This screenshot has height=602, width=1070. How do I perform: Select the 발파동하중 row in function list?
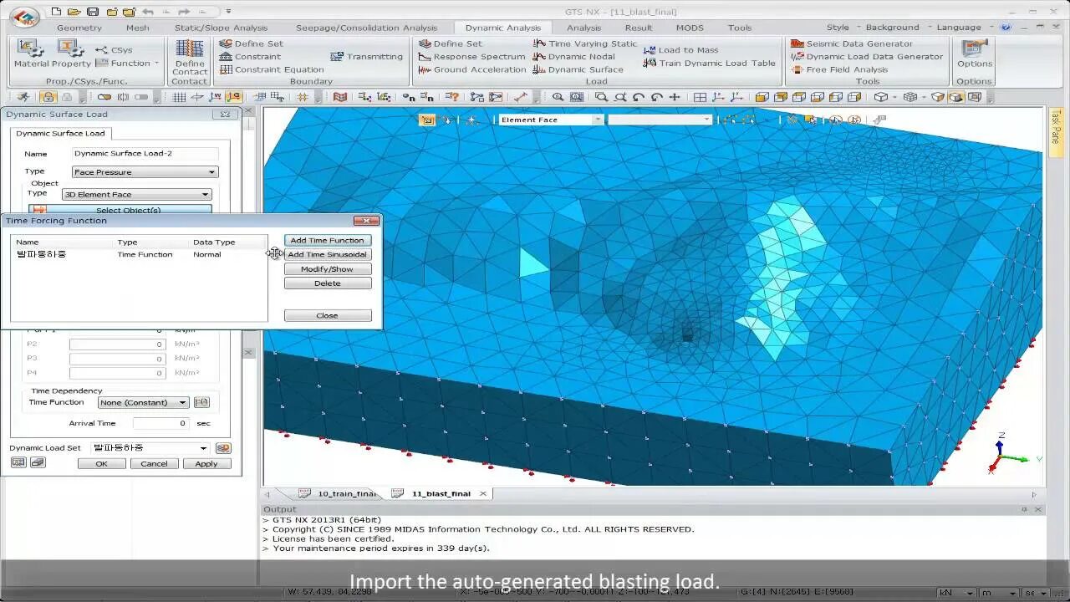click(138, 254)
